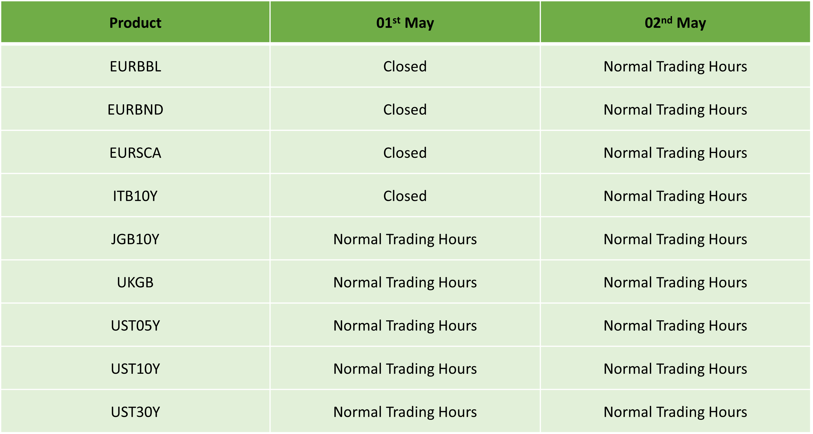Viewport: 813px width, 434px height.
Task: Click Closed status for EURBBL
Action: (405, 66)
